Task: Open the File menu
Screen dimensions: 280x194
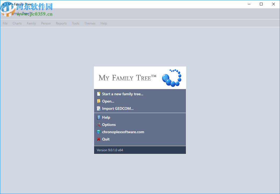Action: [x=5, y=23]
